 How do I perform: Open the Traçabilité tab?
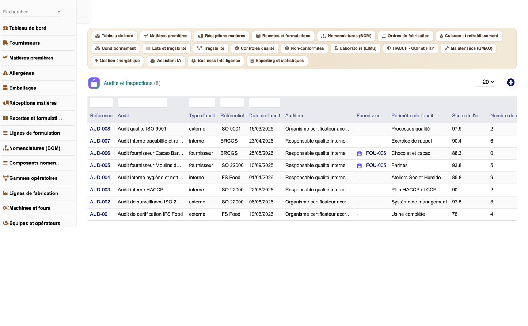[x=210, y=48]
